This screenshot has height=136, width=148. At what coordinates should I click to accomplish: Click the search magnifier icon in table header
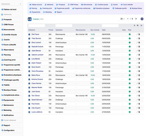[134, 26]
